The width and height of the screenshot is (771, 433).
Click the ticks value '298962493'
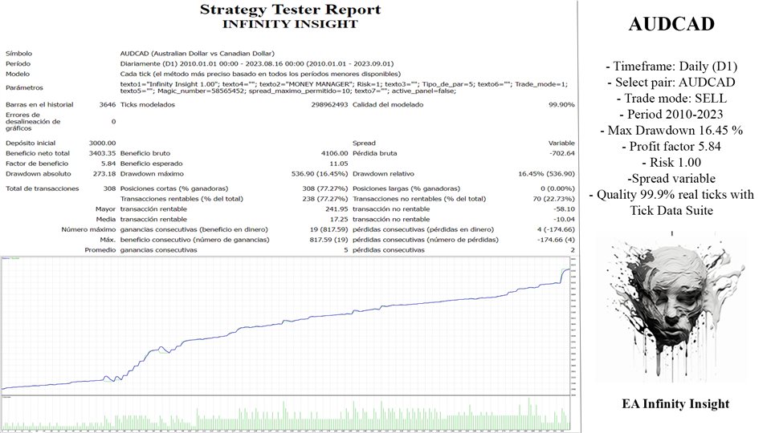[x=329, y=104]
